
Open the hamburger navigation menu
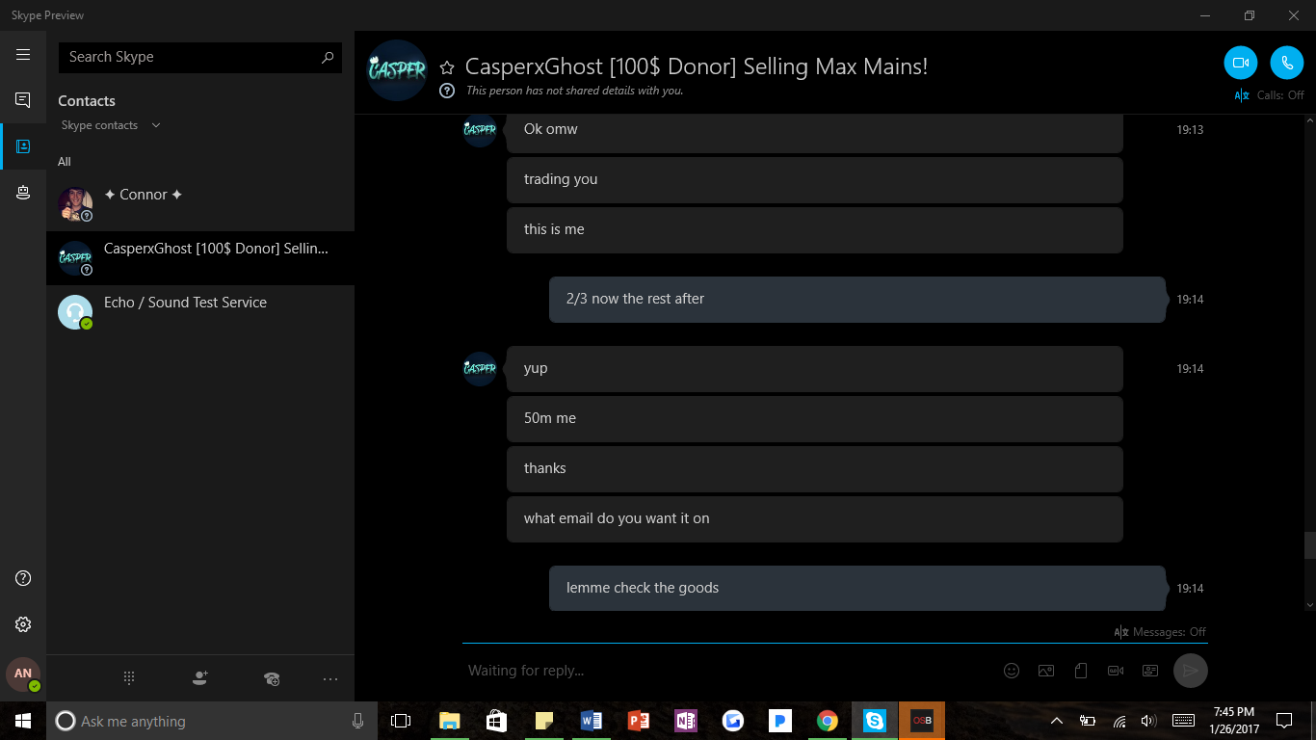coord(23,55)
